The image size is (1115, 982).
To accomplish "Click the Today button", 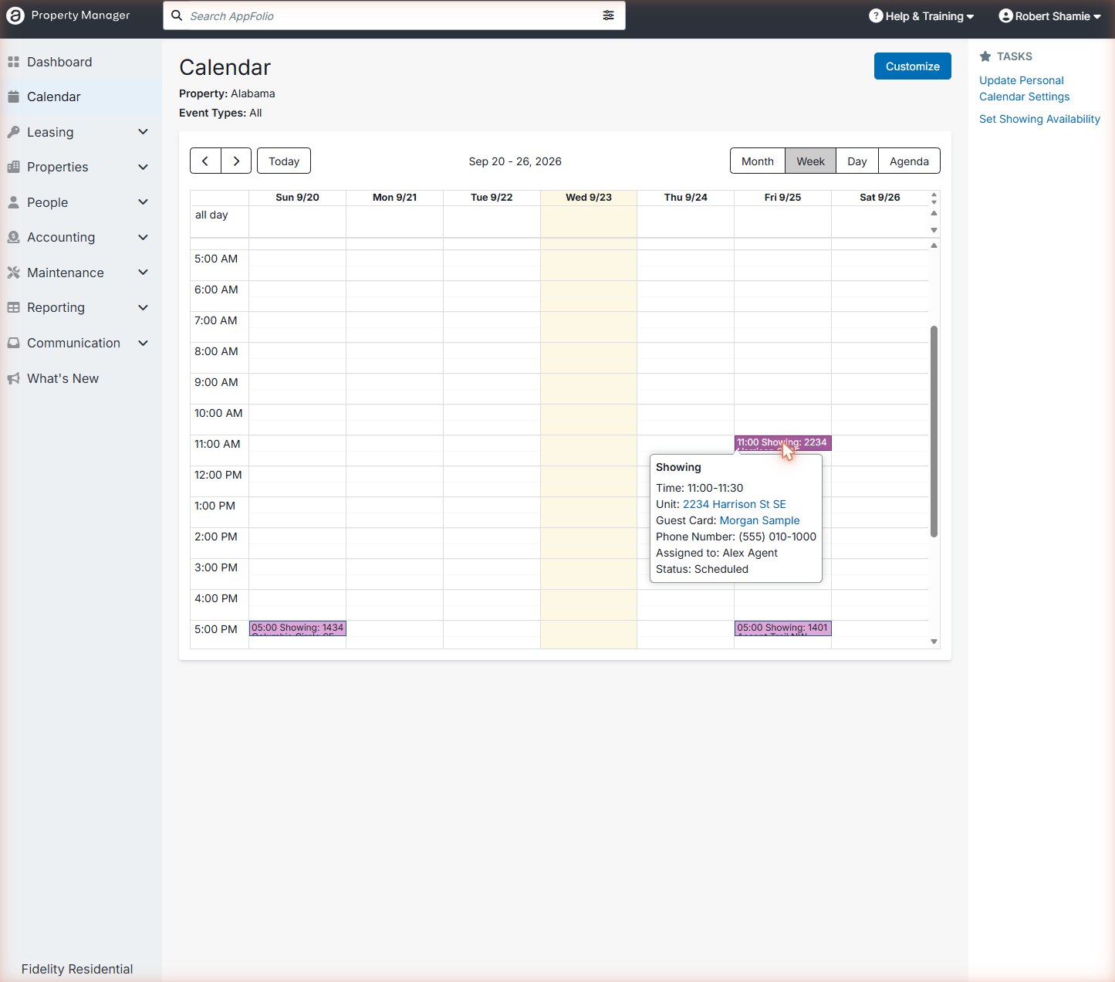I will click(x=284, y=161).
